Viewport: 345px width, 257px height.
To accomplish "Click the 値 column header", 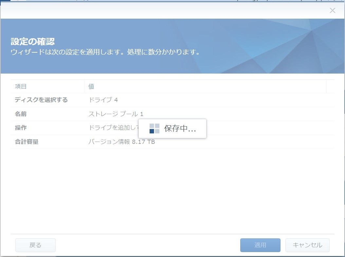I will 91,86.
